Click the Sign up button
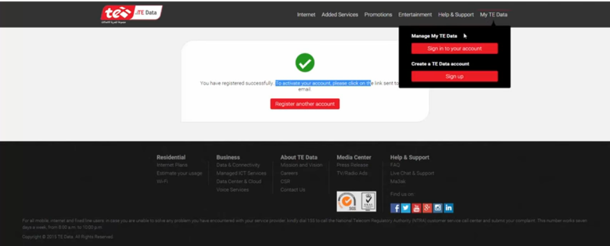 (455, 77)
